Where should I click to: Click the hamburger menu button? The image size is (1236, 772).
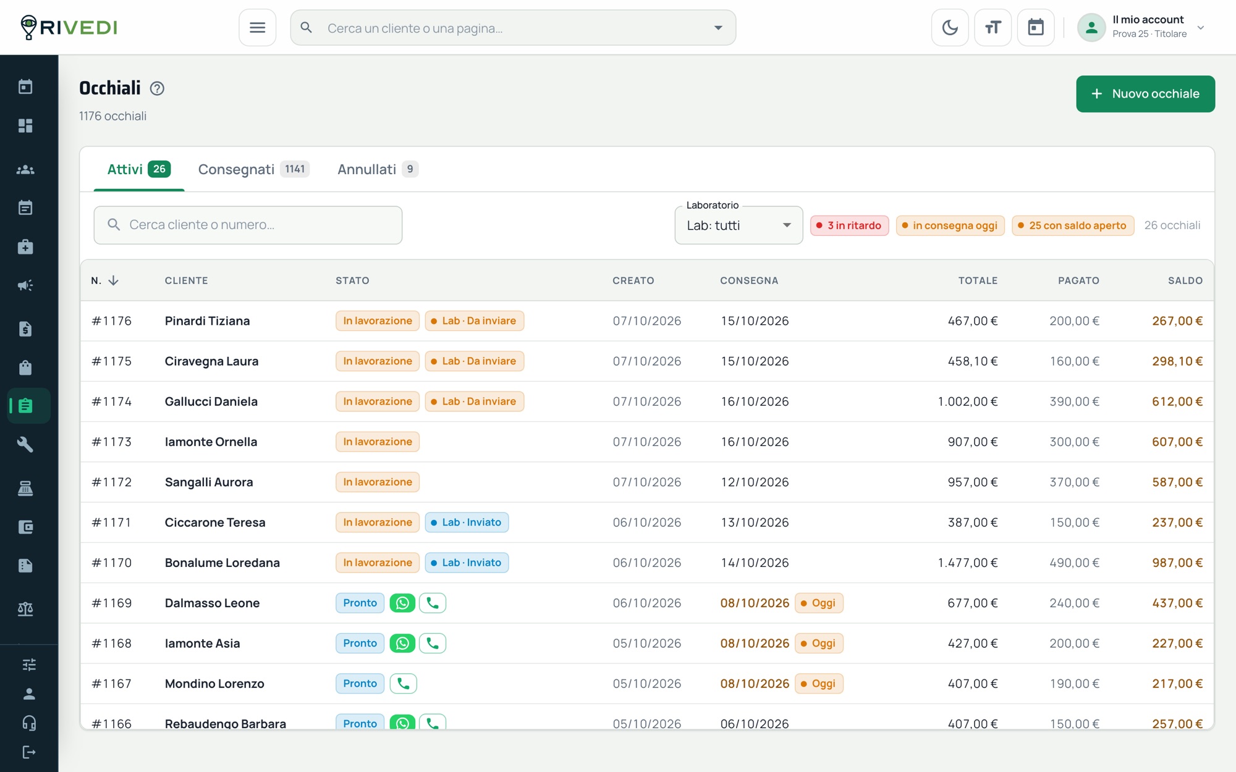tap(257, 28)
